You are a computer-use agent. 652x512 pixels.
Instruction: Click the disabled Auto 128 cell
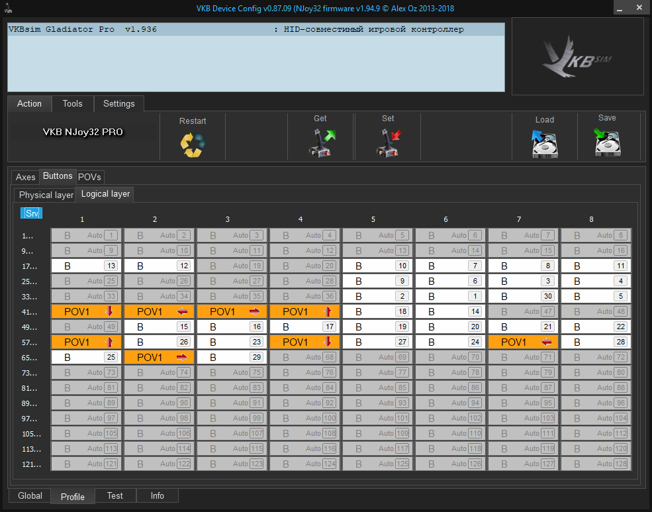(x=596, y=464)
